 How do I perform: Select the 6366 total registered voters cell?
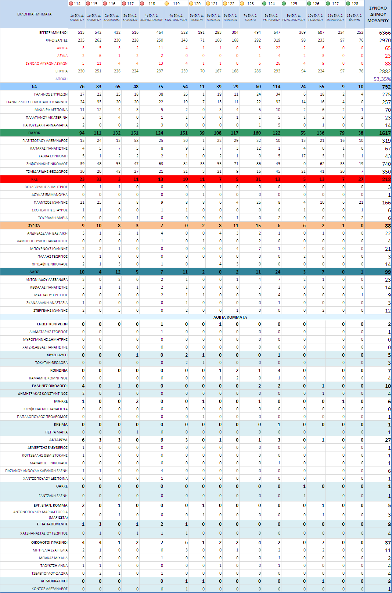(385, 33)
